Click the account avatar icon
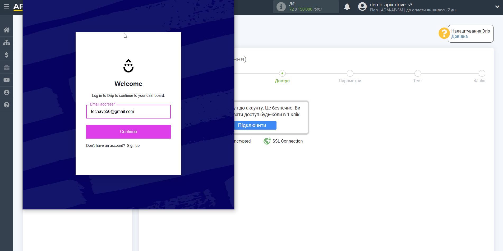503x251 pixels. 362,7
